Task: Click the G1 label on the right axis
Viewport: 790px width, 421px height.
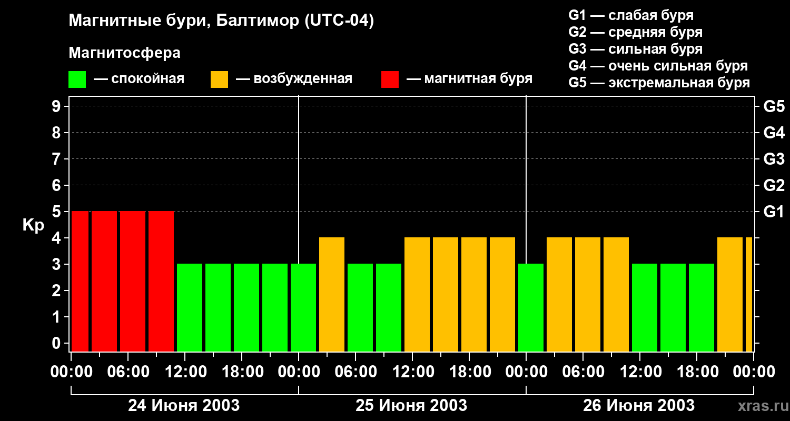Action: (x=774, y=212)
